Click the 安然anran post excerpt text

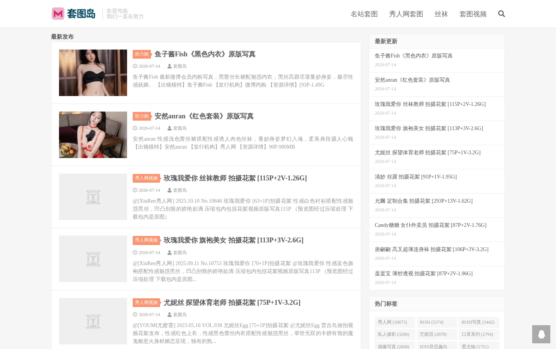[243, 143]
